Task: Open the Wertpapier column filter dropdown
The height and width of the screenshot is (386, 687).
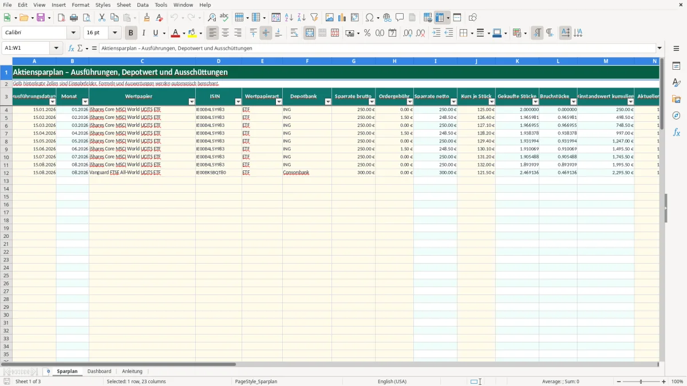Action: [192, 102]
